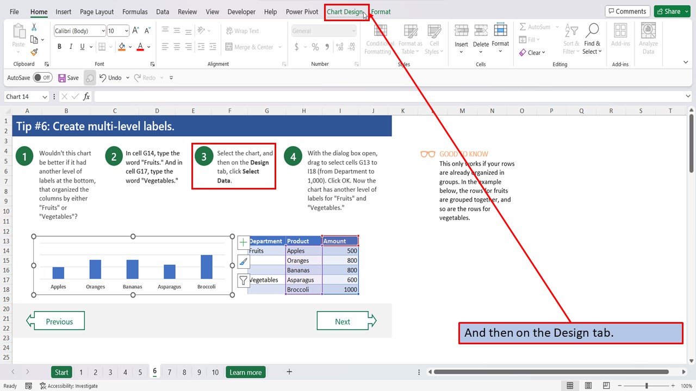Click the Next navigation button
Screen dimensions: 696x391
pos(343,320)
